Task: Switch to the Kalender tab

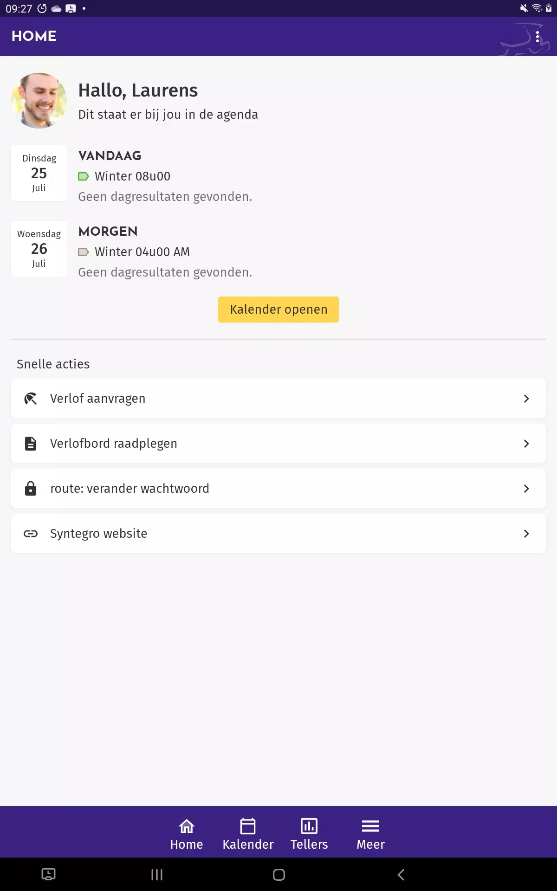Action: pyautogui.click(x=248, y=834)
